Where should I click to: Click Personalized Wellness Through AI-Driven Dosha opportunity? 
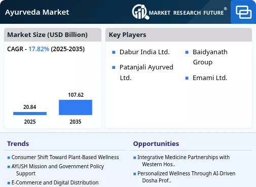click(187, 177)
